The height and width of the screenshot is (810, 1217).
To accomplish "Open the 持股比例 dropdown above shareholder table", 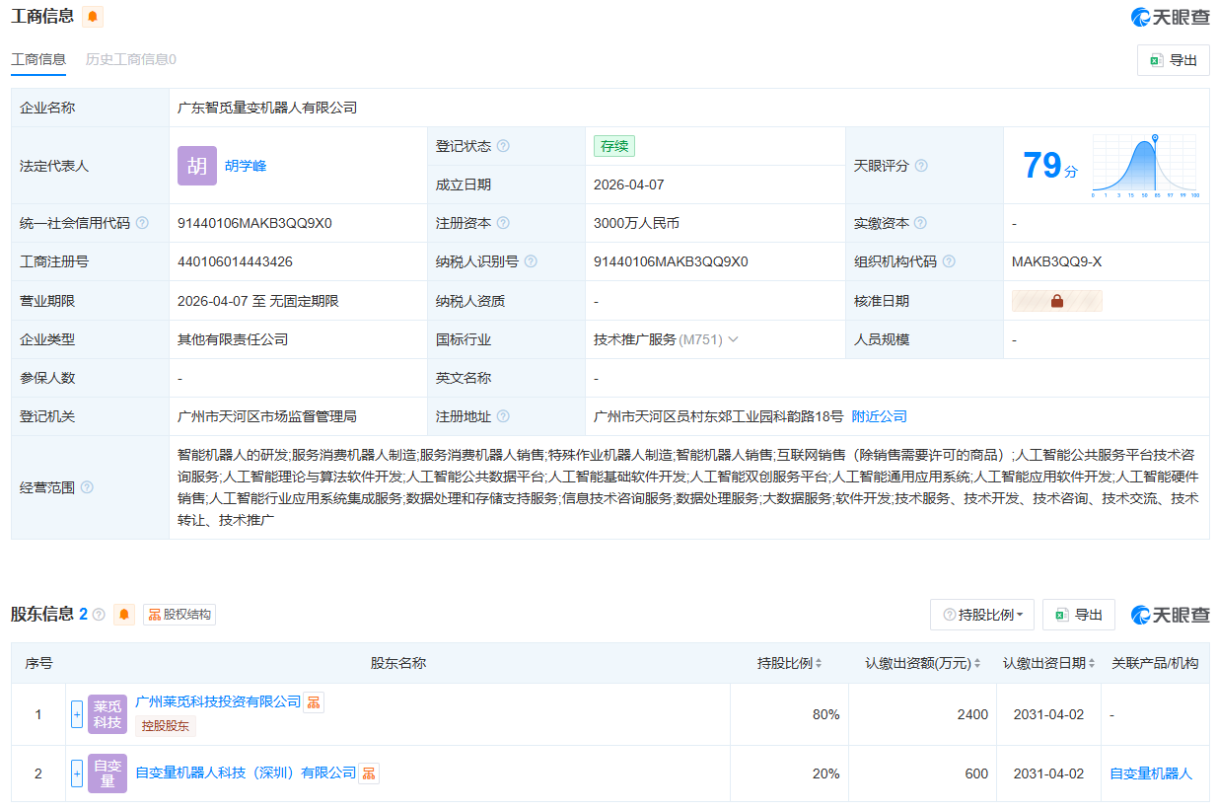I will click(x=981, y=615).
